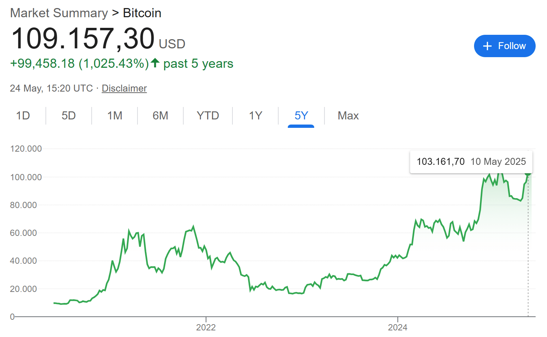The image size is (547, 337).
Task: Open the Max range tab
Action: 348,116
